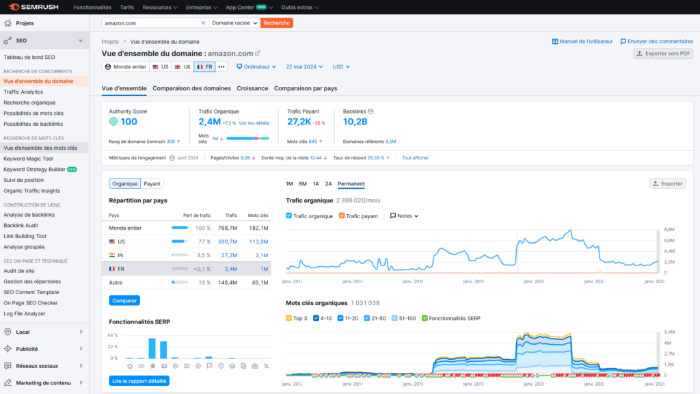Click the Envoyer des commentaires chat icon
The image size is (700, 394).
tap(623, 41)
